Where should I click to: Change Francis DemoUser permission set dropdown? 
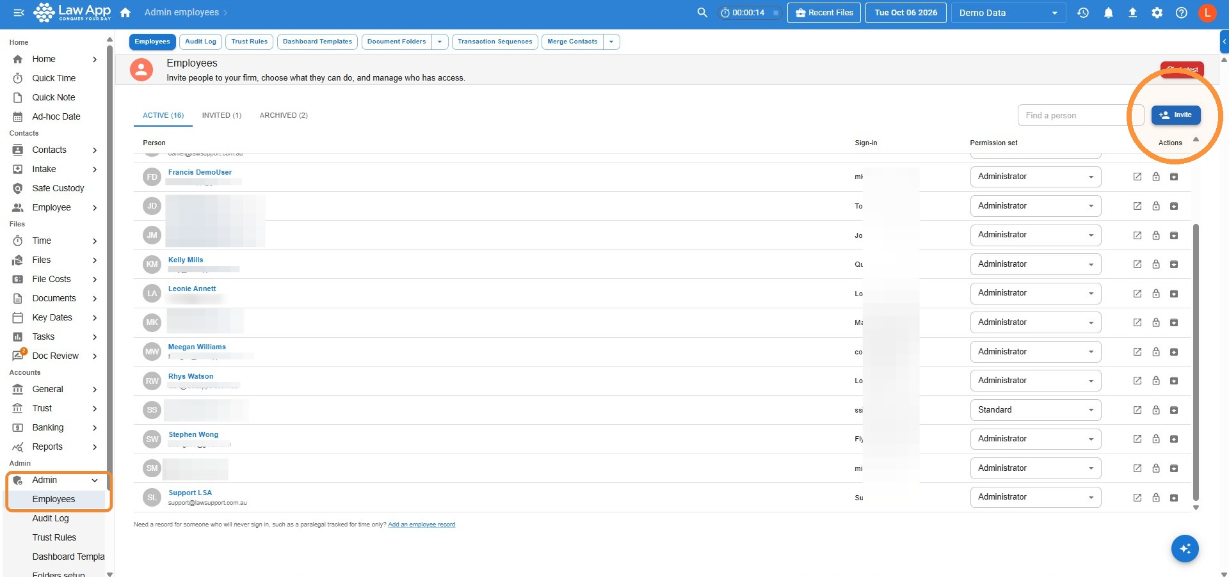1036,177
